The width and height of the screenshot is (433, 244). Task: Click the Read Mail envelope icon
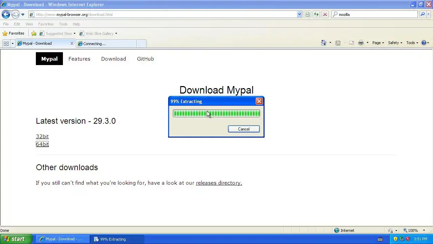pos(351,43)
